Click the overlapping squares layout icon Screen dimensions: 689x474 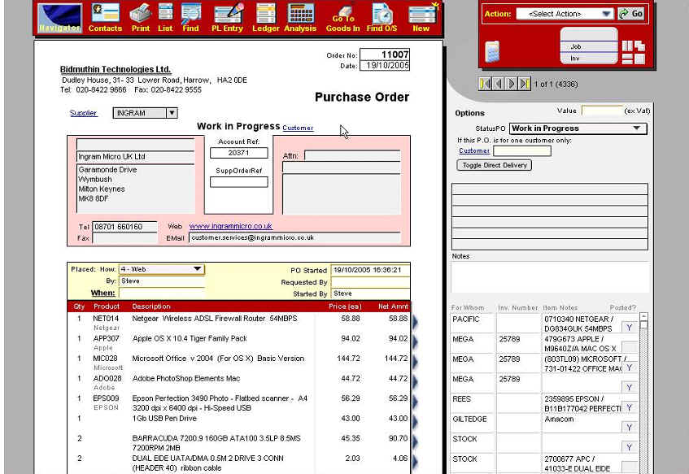[x=639, y=46]
